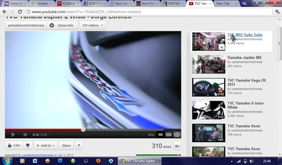
Task: Launch Photoshop from the taskbar
Action: (x=60, y=161)
